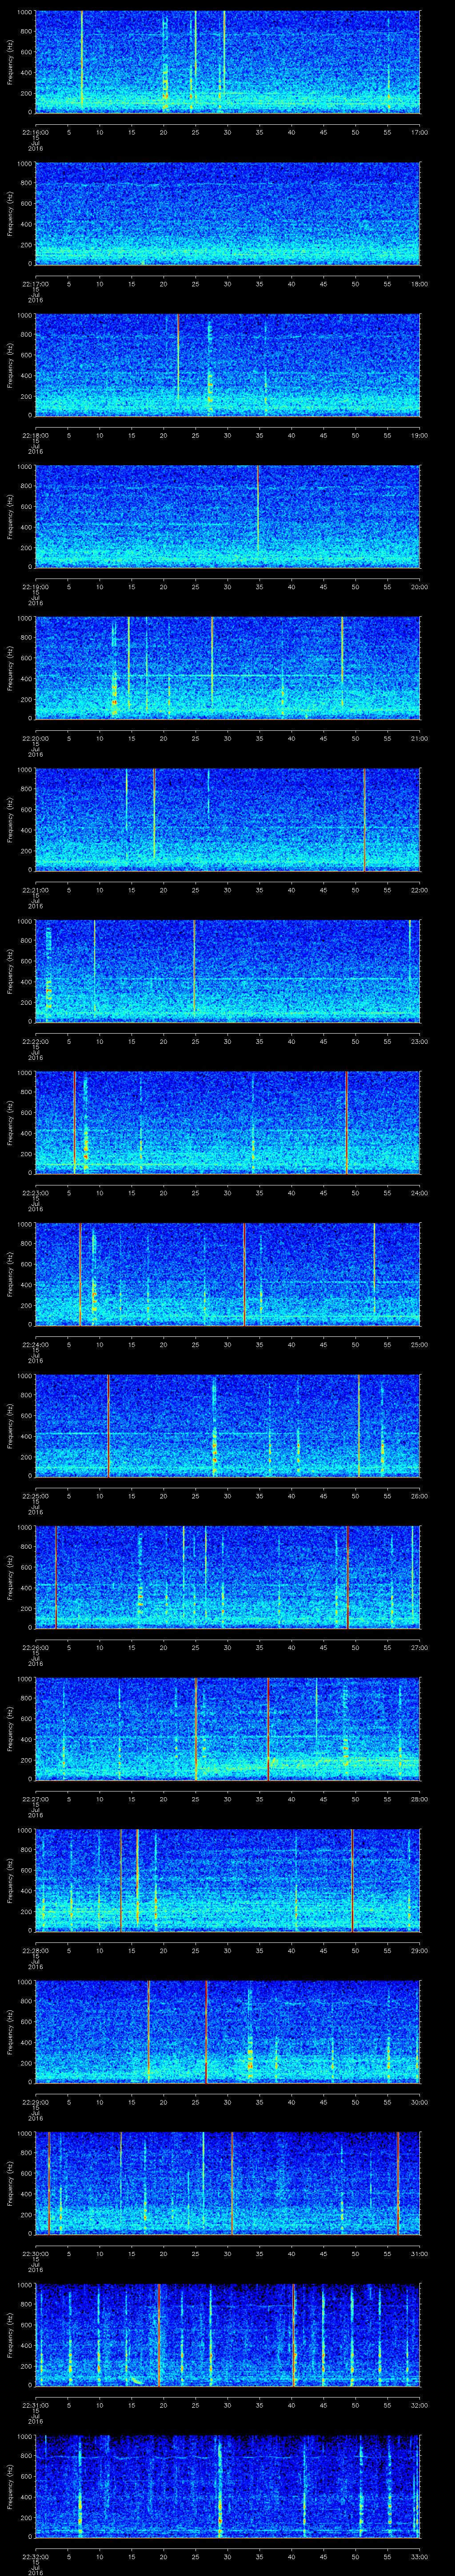Screen dimensions: 455x2576
Task: Click the 22:26:00 start time label
Action: [x=36, y=1647]
